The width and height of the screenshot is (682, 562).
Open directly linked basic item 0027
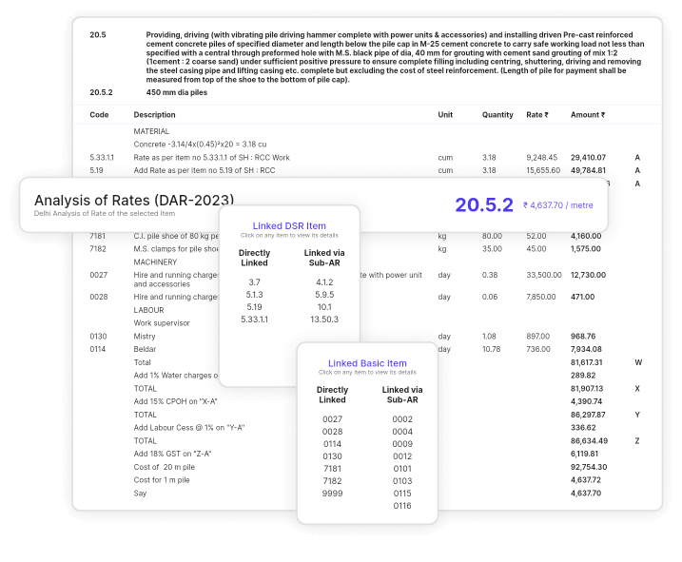point(332,419)
